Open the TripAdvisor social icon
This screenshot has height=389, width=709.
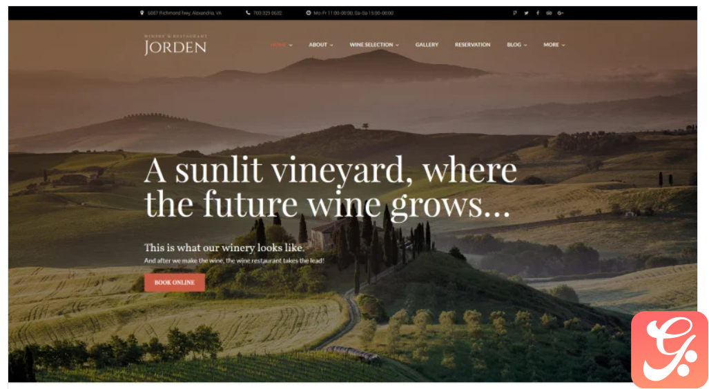[549, 13]
